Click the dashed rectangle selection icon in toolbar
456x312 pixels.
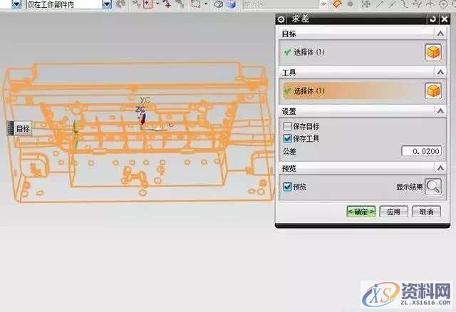(x=195, y=4)
